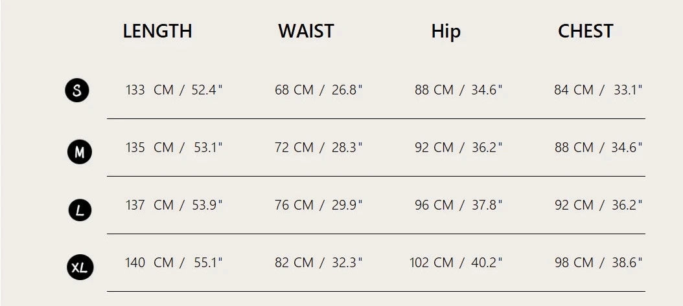This screenshot has height=306, width=683.
Task: Click the S size badge icon
Action: click(x=77, y=90)
